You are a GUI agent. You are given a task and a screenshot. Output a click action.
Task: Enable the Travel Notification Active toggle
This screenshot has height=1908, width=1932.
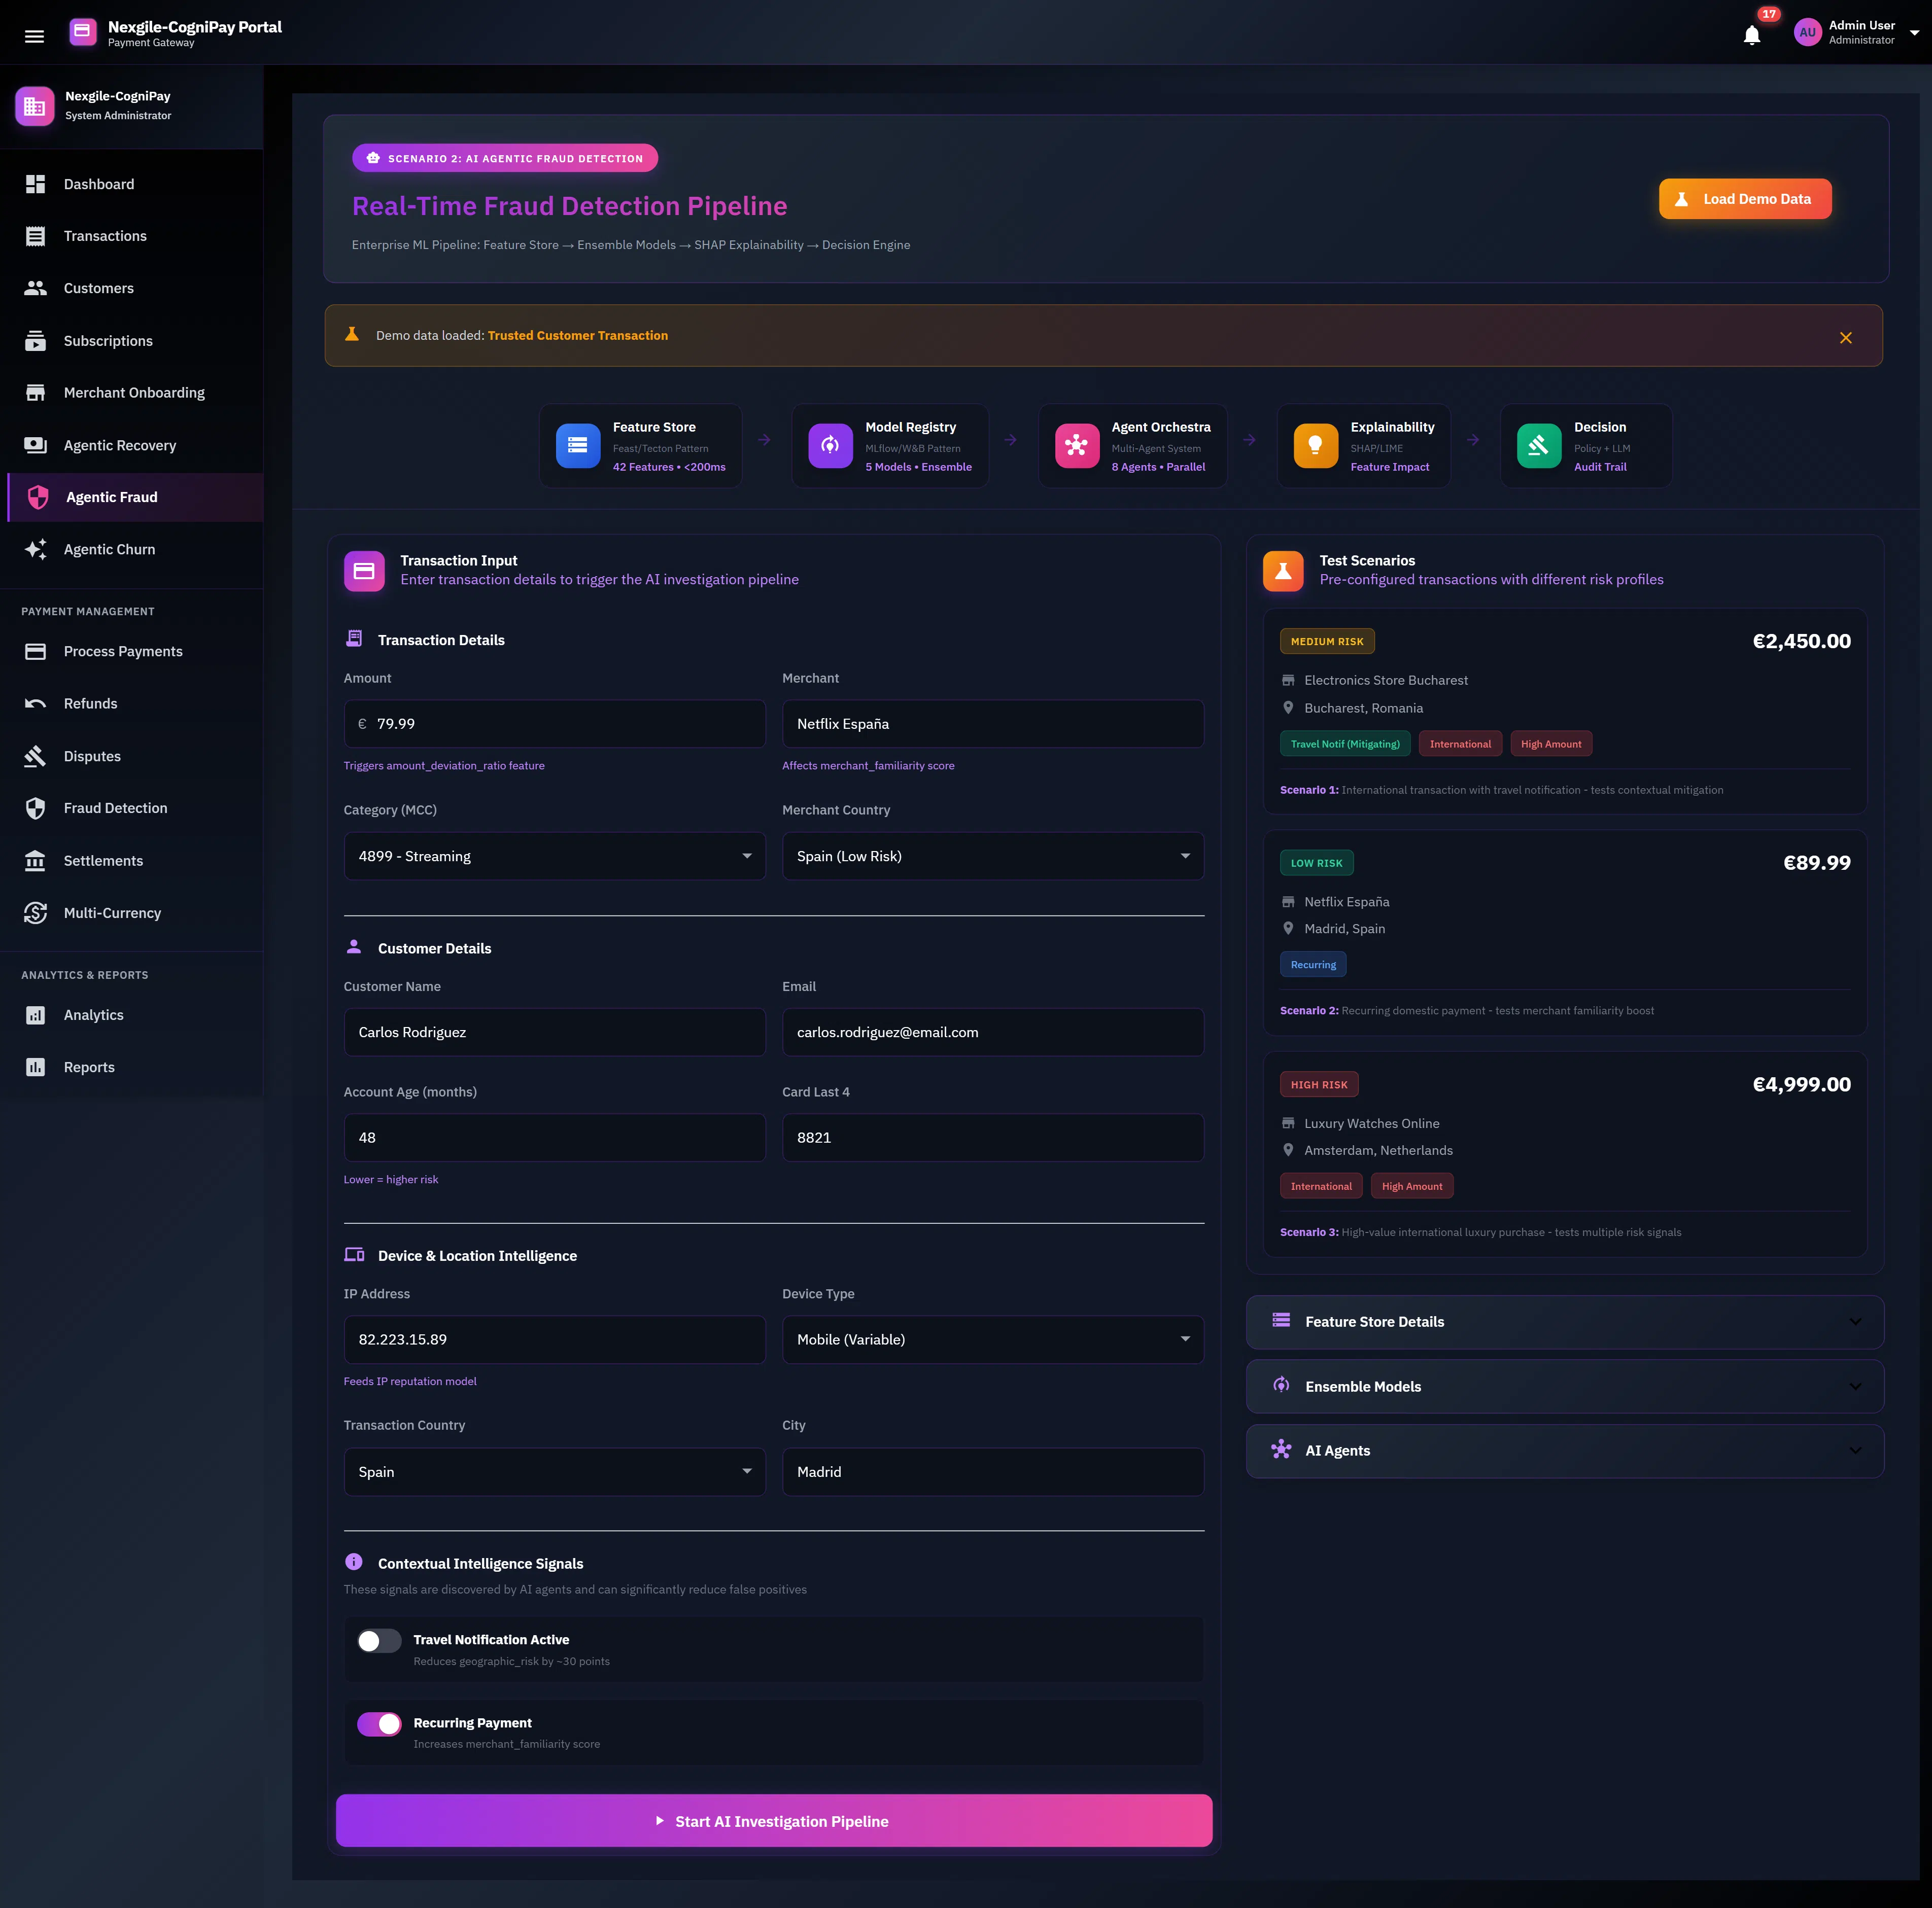point(378,1640)
